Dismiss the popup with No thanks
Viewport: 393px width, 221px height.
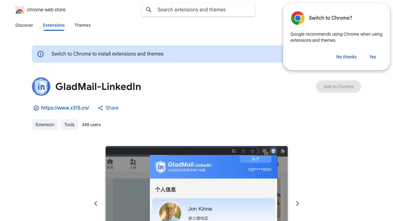[346, 57]
